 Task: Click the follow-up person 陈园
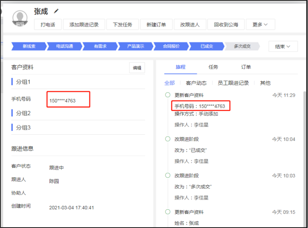click(54, 181)
